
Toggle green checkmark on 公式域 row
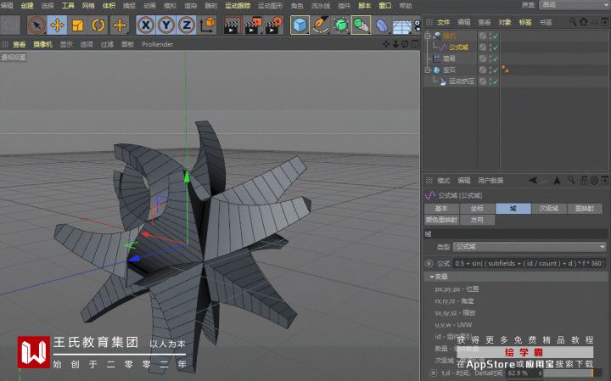click(496, 48)
